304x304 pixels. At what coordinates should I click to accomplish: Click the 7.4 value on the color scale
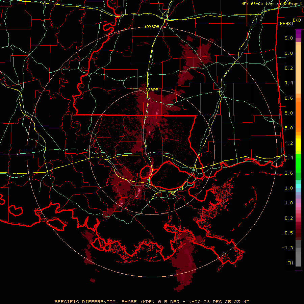pos(289,83)
